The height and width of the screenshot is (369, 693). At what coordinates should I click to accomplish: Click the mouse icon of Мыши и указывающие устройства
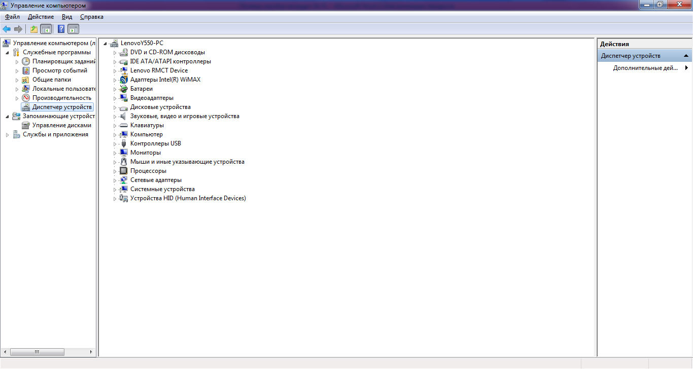click(x=123, y=162)
